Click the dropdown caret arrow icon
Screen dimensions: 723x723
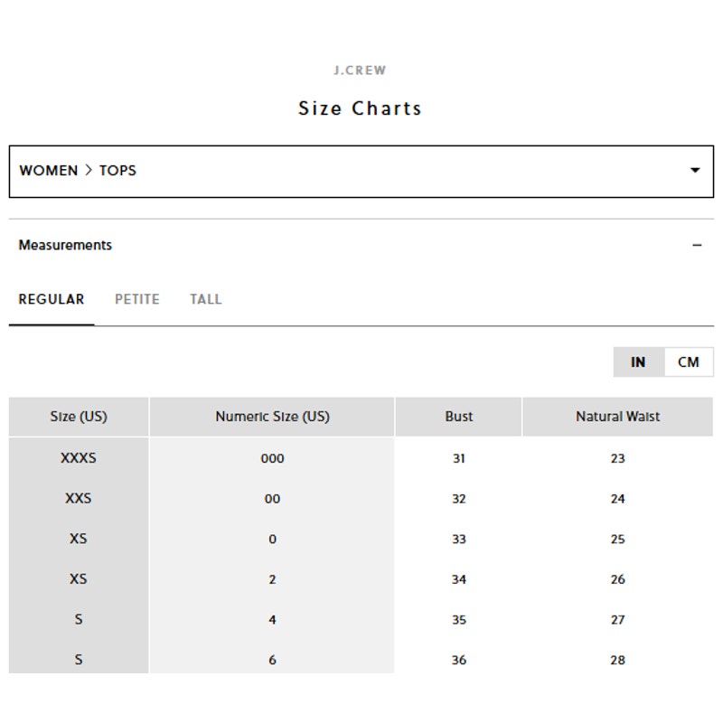(694, 170)
